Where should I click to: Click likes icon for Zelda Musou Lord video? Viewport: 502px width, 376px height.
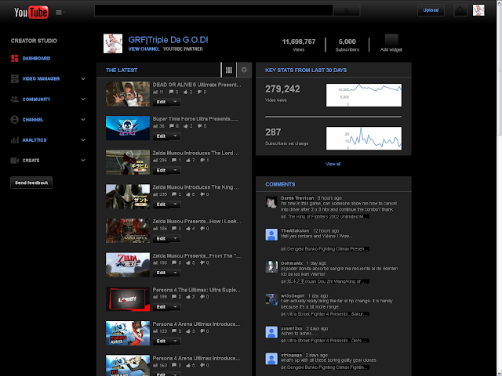pyautogui.click(x=188, y=160)
